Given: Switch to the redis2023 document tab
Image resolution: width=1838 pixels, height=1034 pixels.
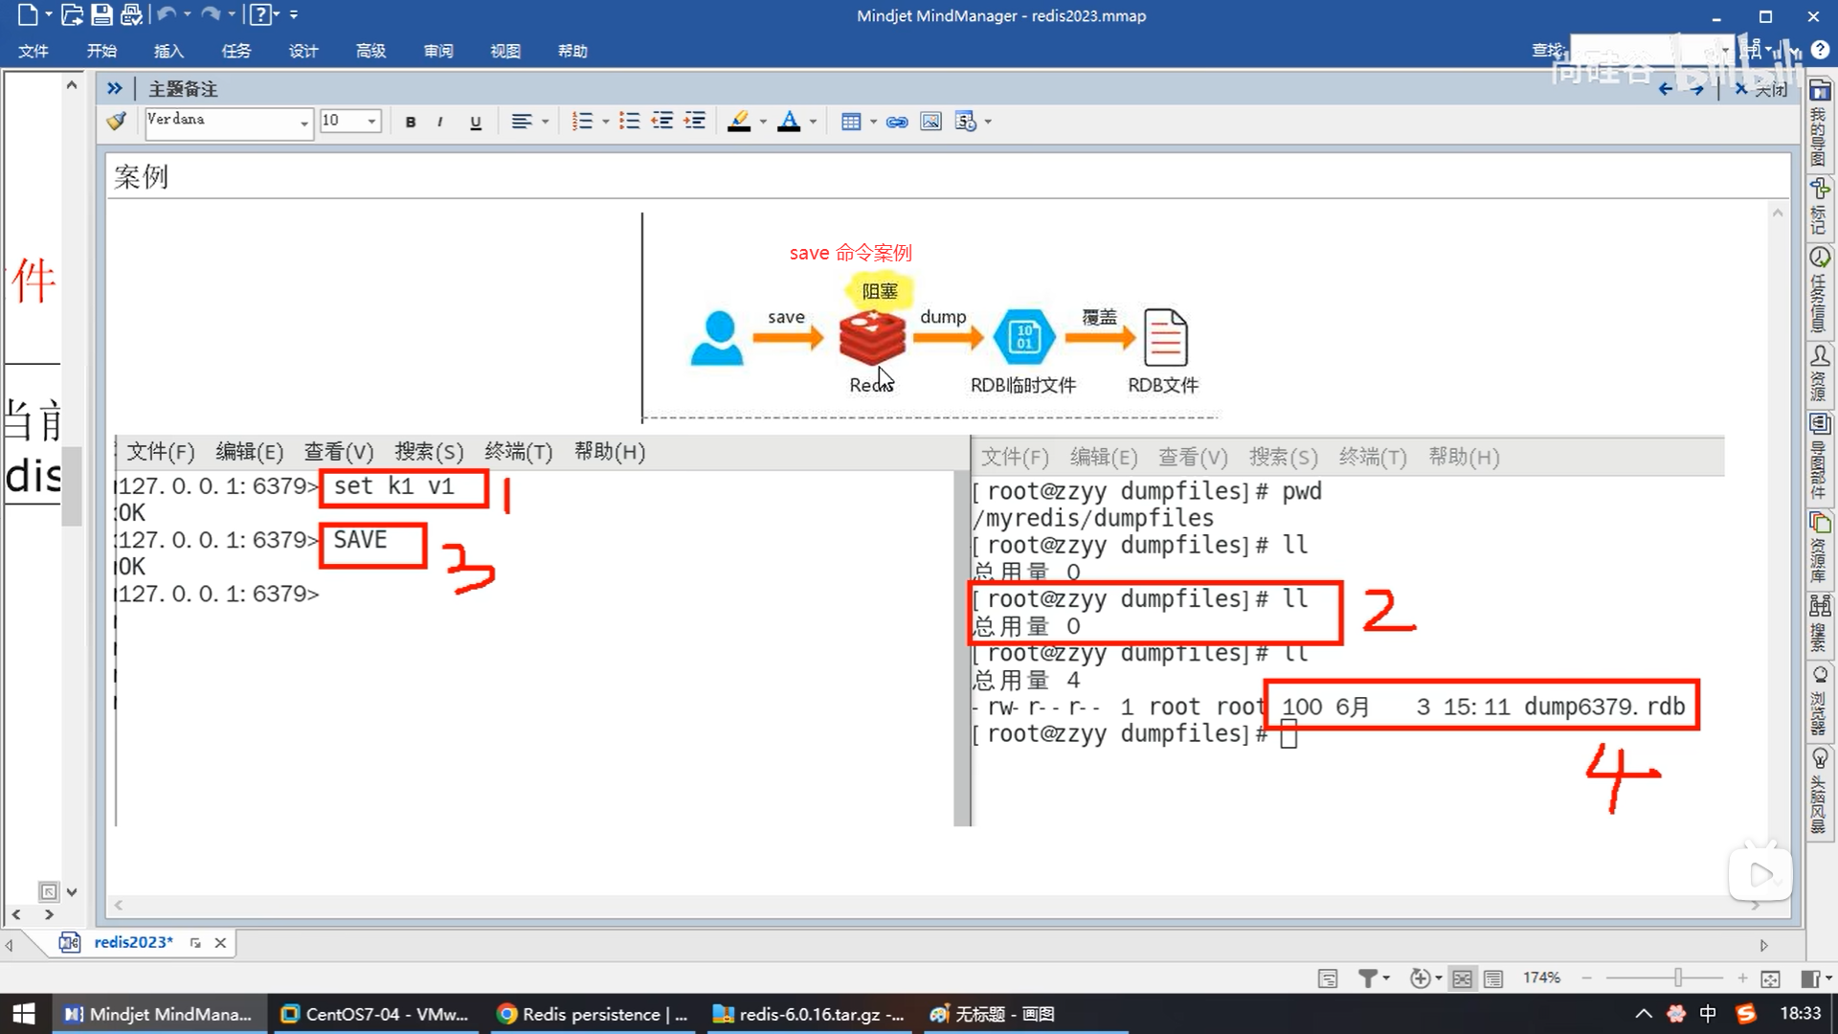Looking at the screenshot, I should coord(133,942).
